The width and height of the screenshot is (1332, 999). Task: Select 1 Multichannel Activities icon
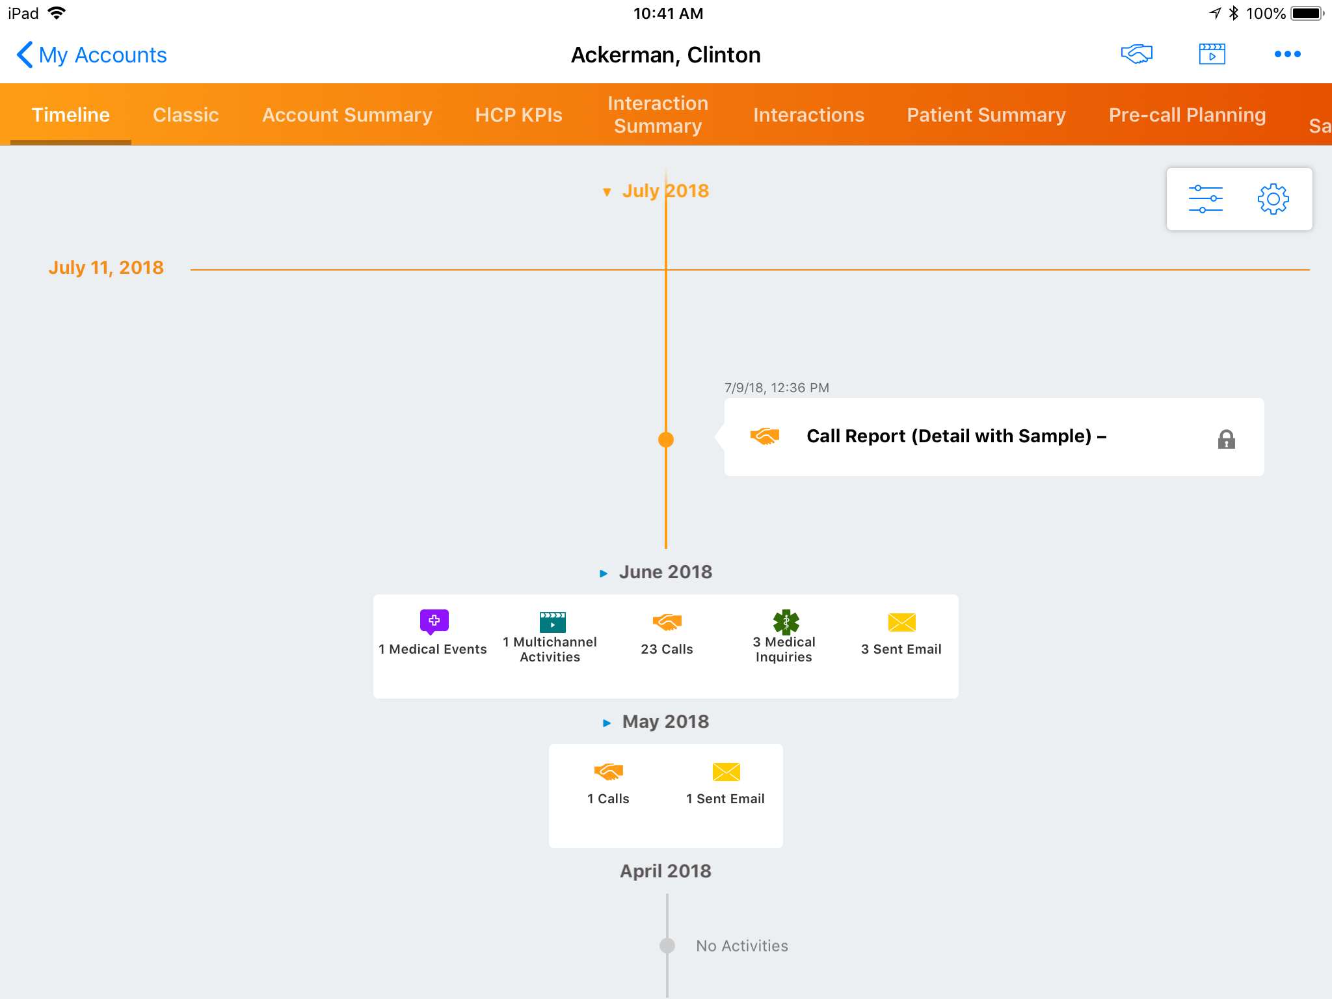pyautogui.click(x=552, y=622)
